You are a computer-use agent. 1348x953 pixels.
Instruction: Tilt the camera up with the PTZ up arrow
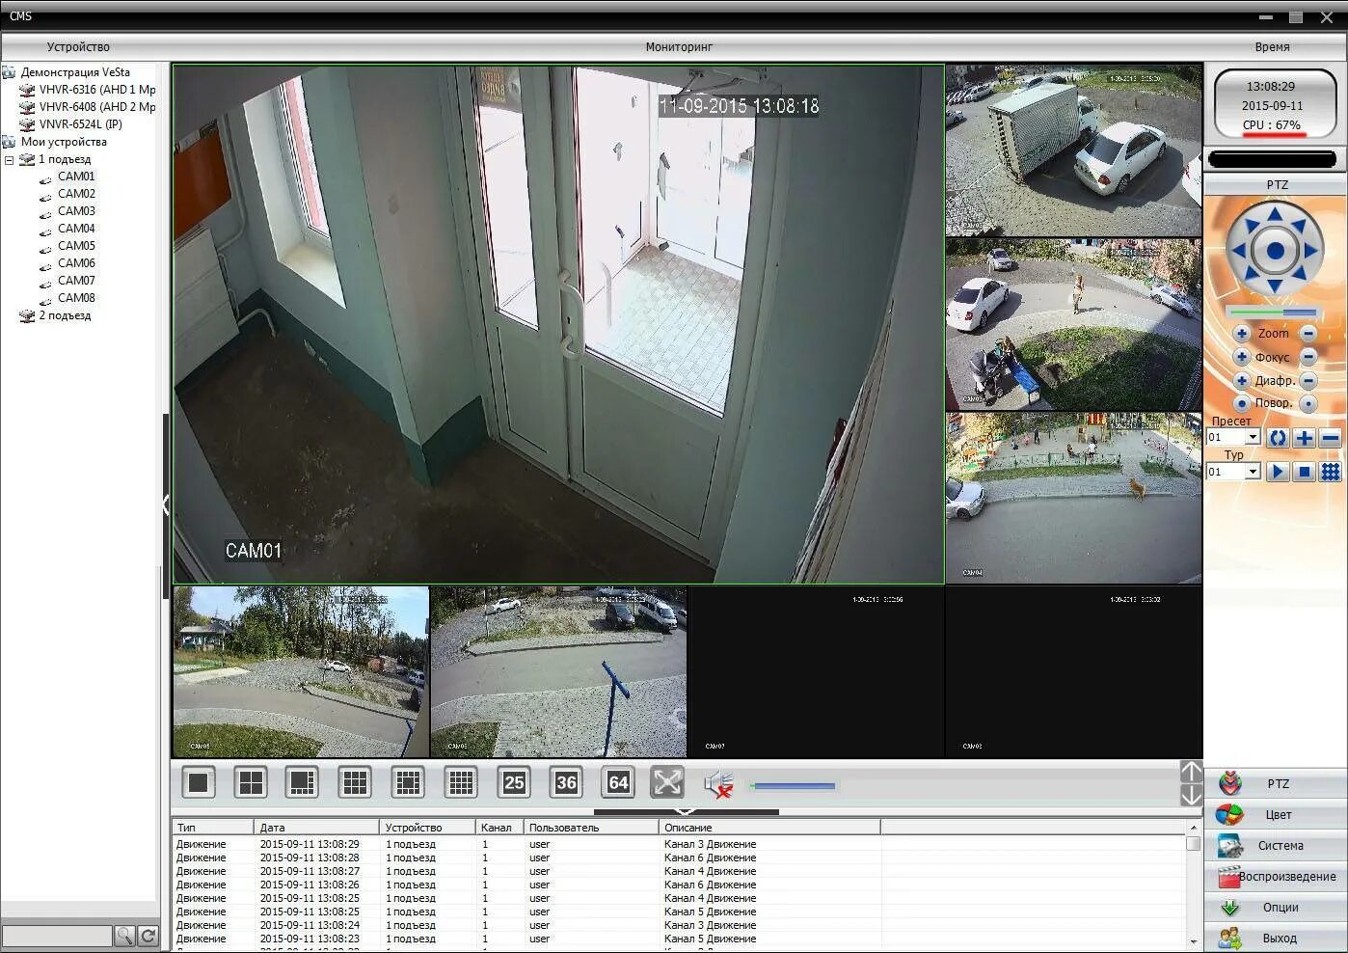pos(1275,214)
